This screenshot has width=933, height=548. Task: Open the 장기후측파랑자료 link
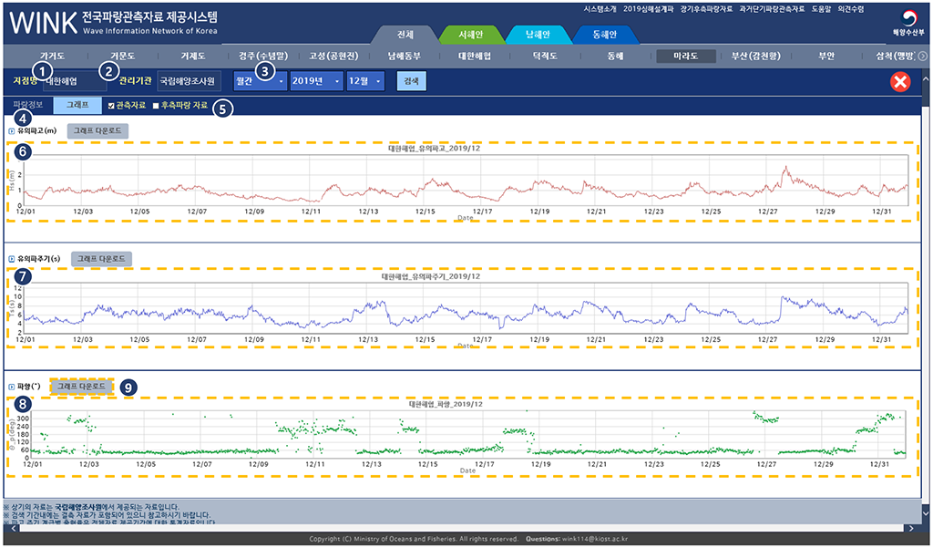tap(707, 9)
